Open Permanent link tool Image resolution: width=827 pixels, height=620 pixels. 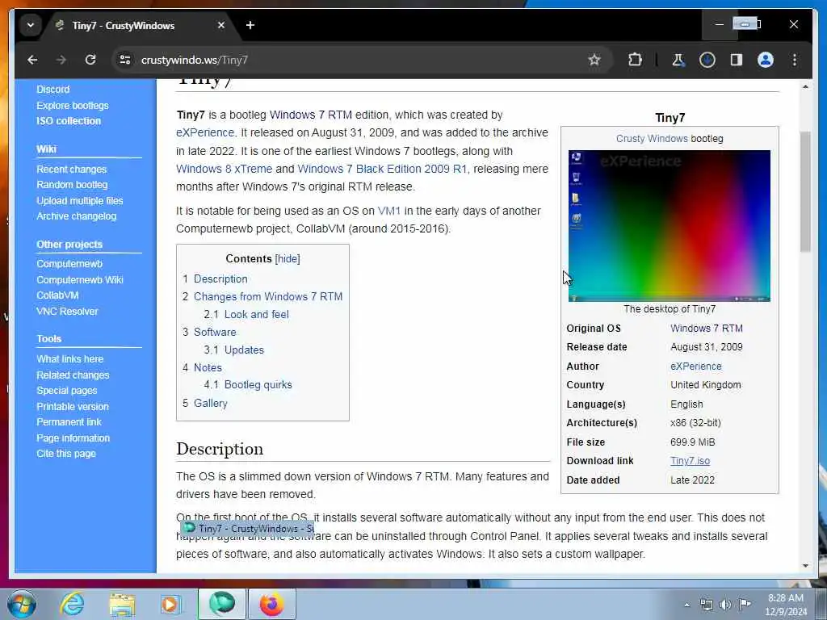click(69, 421)
